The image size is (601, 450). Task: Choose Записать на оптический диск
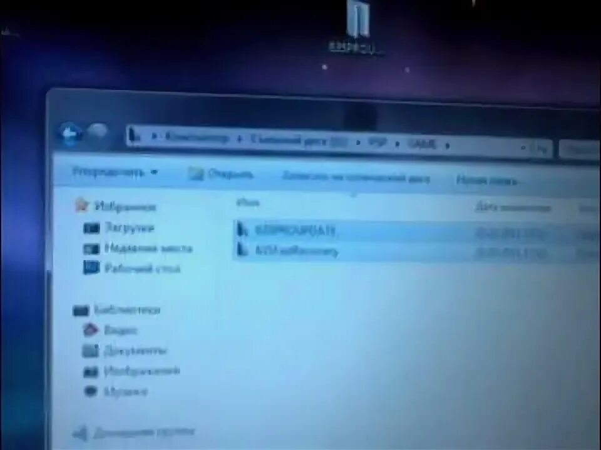click(356, 177)
